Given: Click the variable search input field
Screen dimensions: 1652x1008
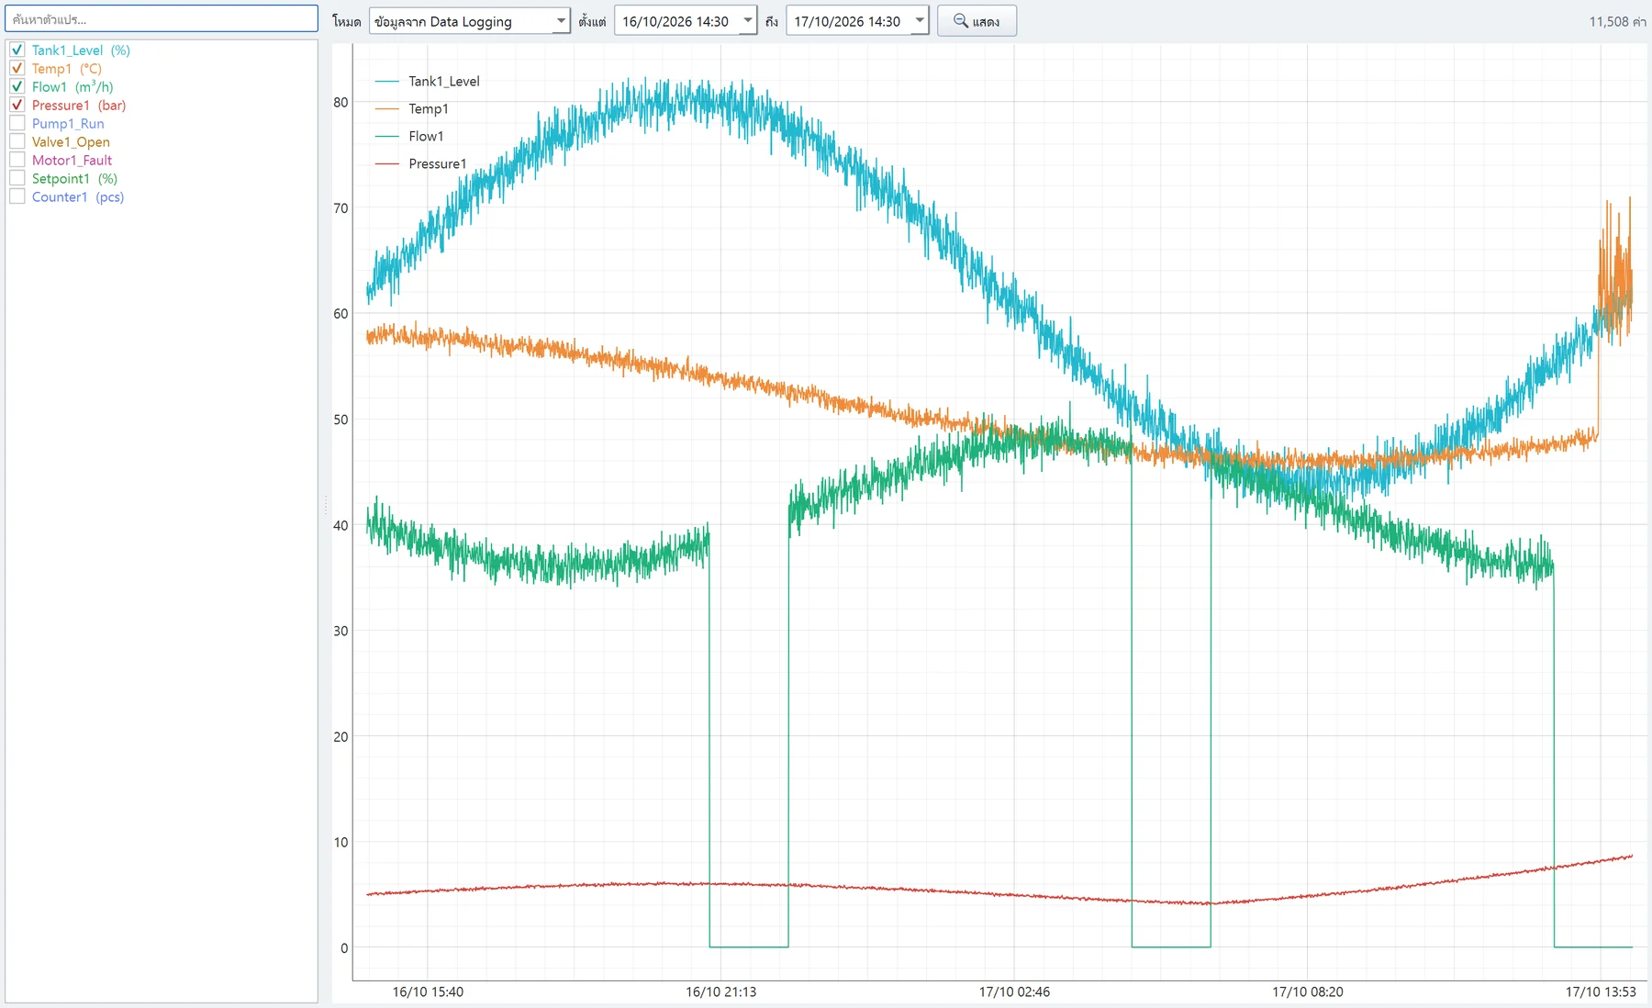Looking at the screenshot, I should (162, 19).
